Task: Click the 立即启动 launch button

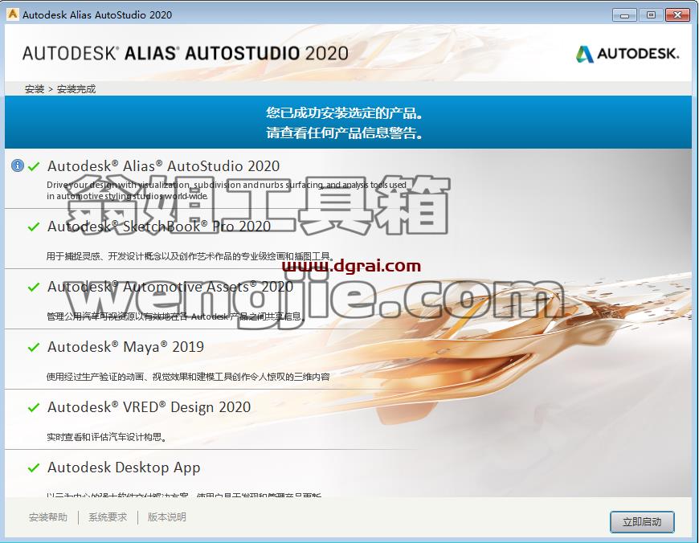Action: pyautogui.click(x=642, y=521)
